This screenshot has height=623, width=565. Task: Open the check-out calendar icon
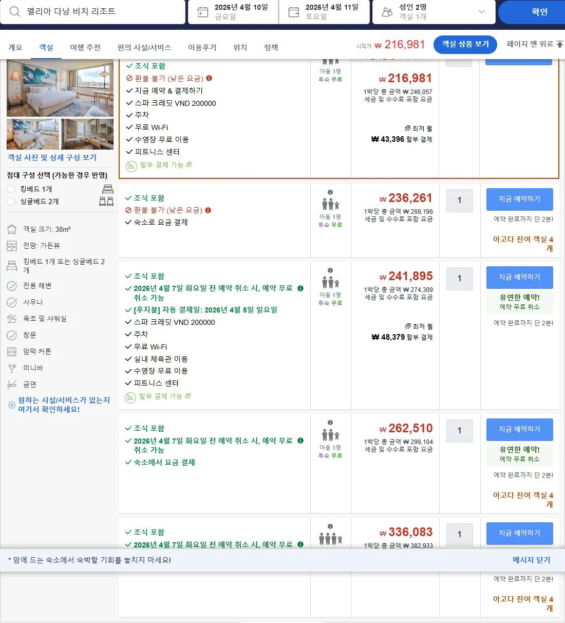point(294,12)
